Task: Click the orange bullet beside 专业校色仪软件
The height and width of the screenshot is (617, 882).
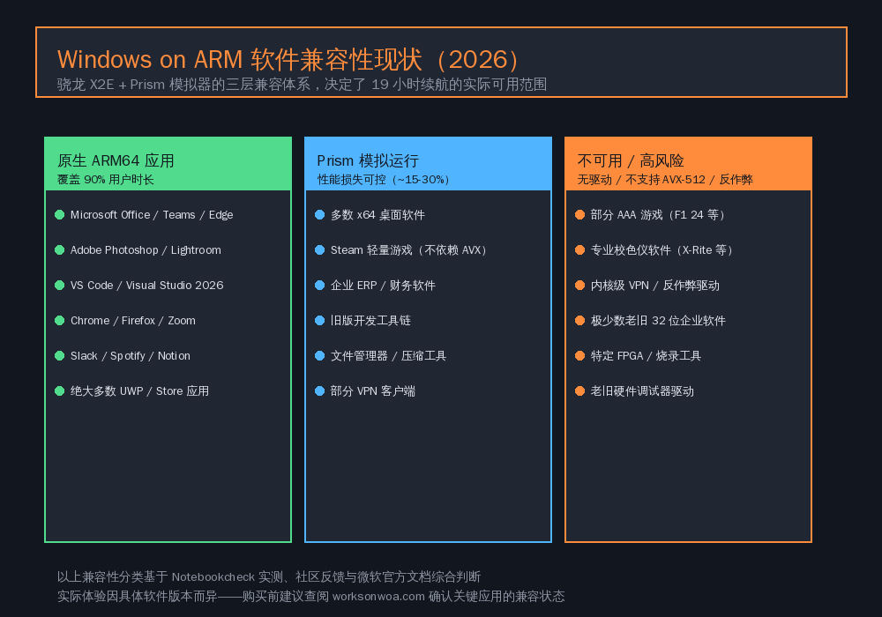Action: [580, 250]
